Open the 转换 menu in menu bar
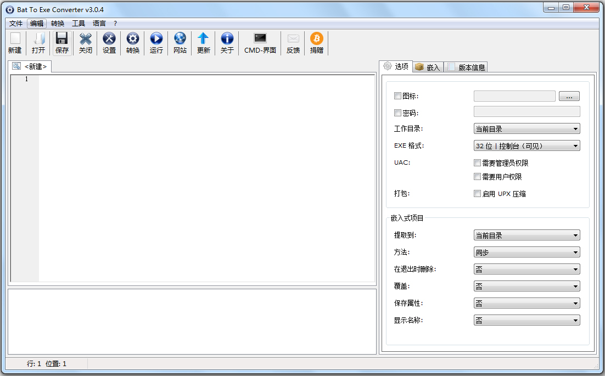Viewport: 605px width, 376px height. pyautogui.click(x=58, y=24)
